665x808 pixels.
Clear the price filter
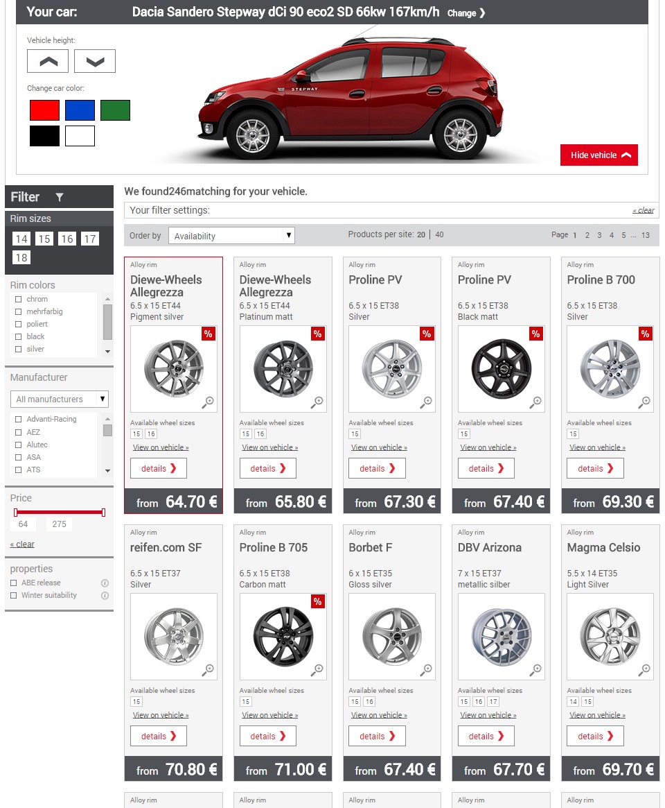coord(22,544)
